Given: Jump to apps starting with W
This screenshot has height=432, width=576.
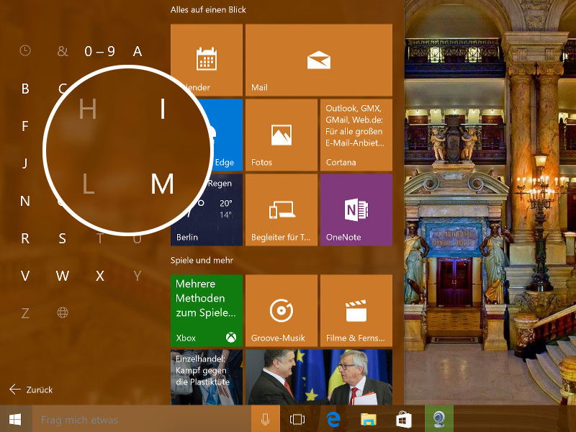Looking at the screenshot, I should [63, 276].
